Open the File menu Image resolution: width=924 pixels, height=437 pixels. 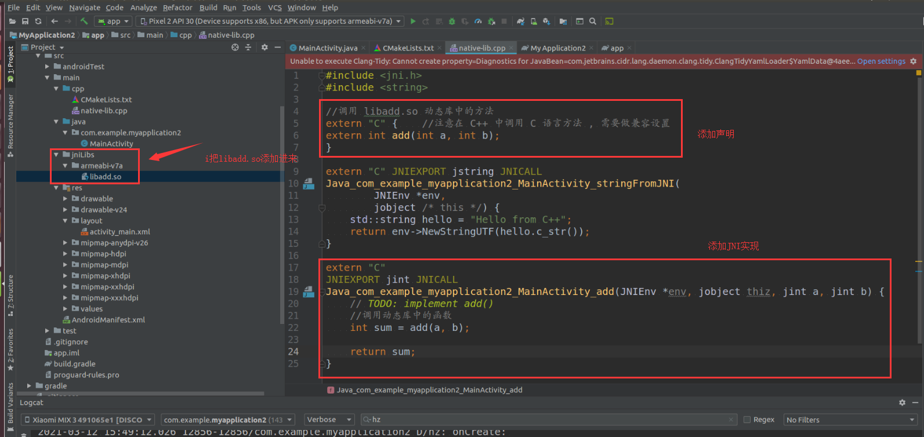coord(14,8)
